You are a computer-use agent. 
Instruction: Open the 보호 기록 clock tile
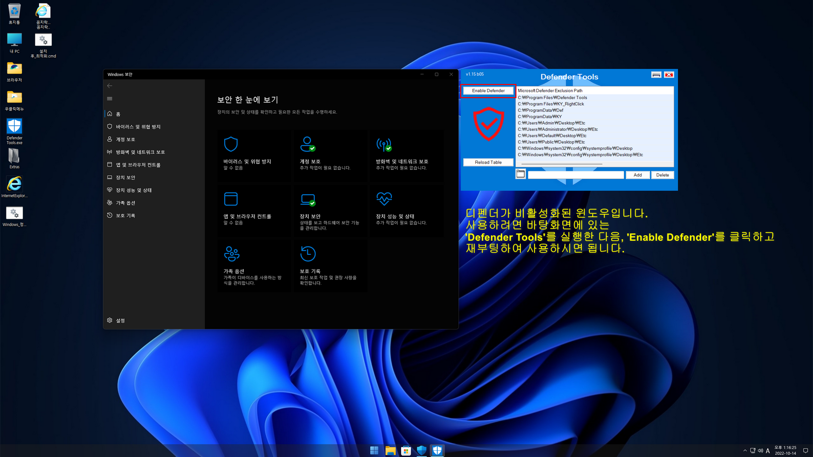[329, 266]
